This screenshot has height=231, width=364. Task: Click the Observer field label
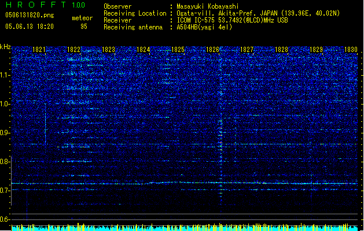pos(117,6)
